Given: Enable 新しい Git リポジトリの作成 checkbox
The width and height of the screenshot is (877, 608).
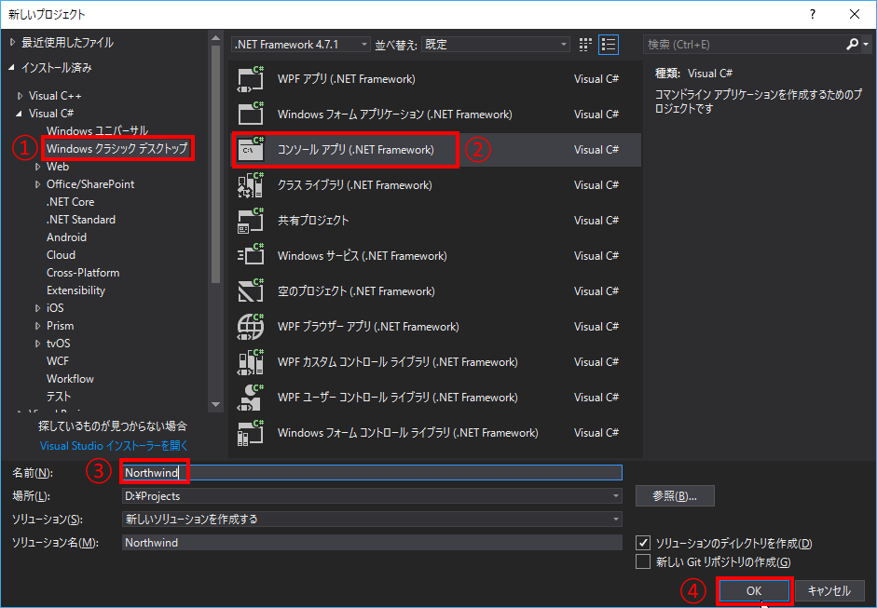Looking at the screenshot, I should coord(643,561).
